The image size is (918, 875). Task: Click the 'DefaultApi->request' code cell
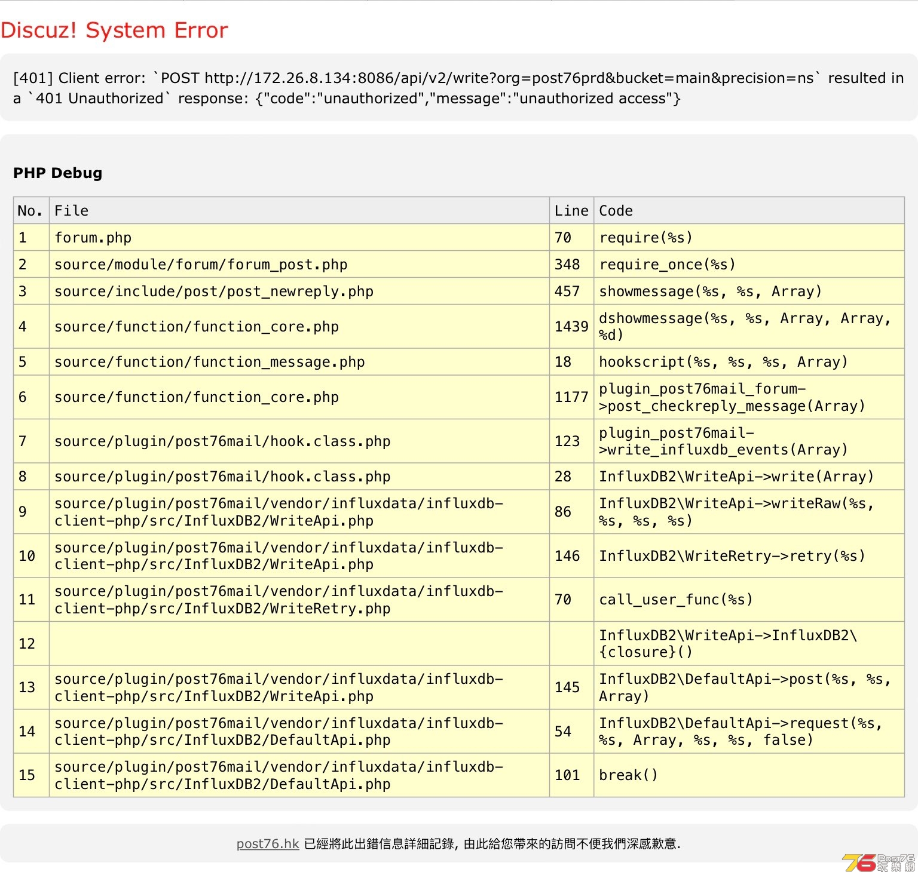tap(749, 731)
